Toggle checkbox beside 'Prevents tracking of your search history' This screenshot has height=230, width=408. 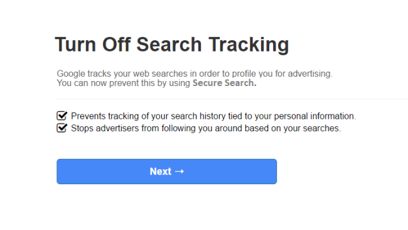(x=62, y=116)
